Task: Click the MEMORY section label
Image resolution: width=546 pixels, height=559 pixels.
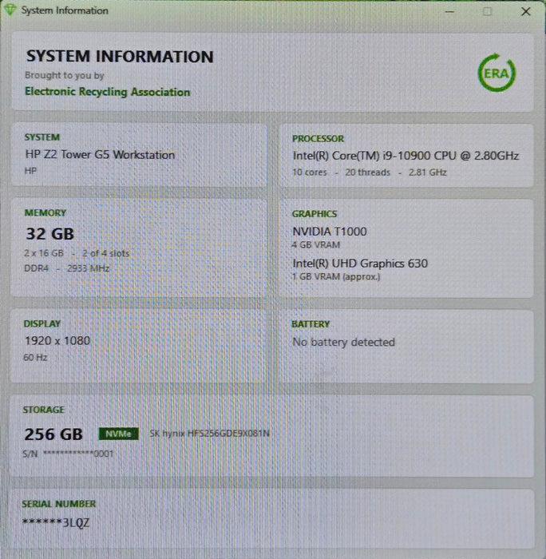Action: 45,213
